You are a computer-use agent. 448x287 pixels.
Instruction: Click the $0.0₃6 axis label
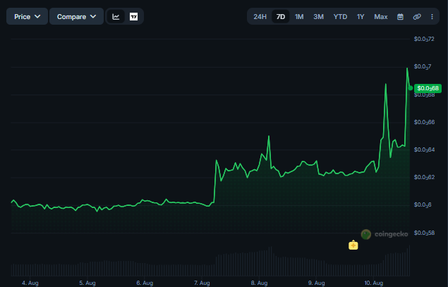pyautogui.click(x=423, y=204)
